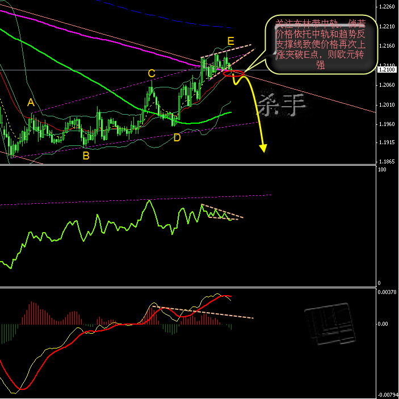399x399 pixels.
Task: Select wave point label E
Action: [230, 41]
